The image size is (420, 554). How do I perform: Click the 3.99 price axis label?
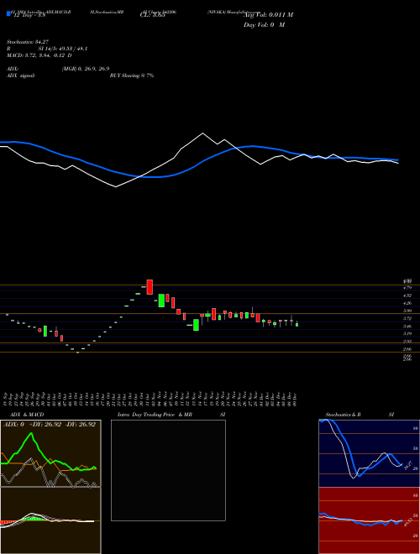[407, 311]
